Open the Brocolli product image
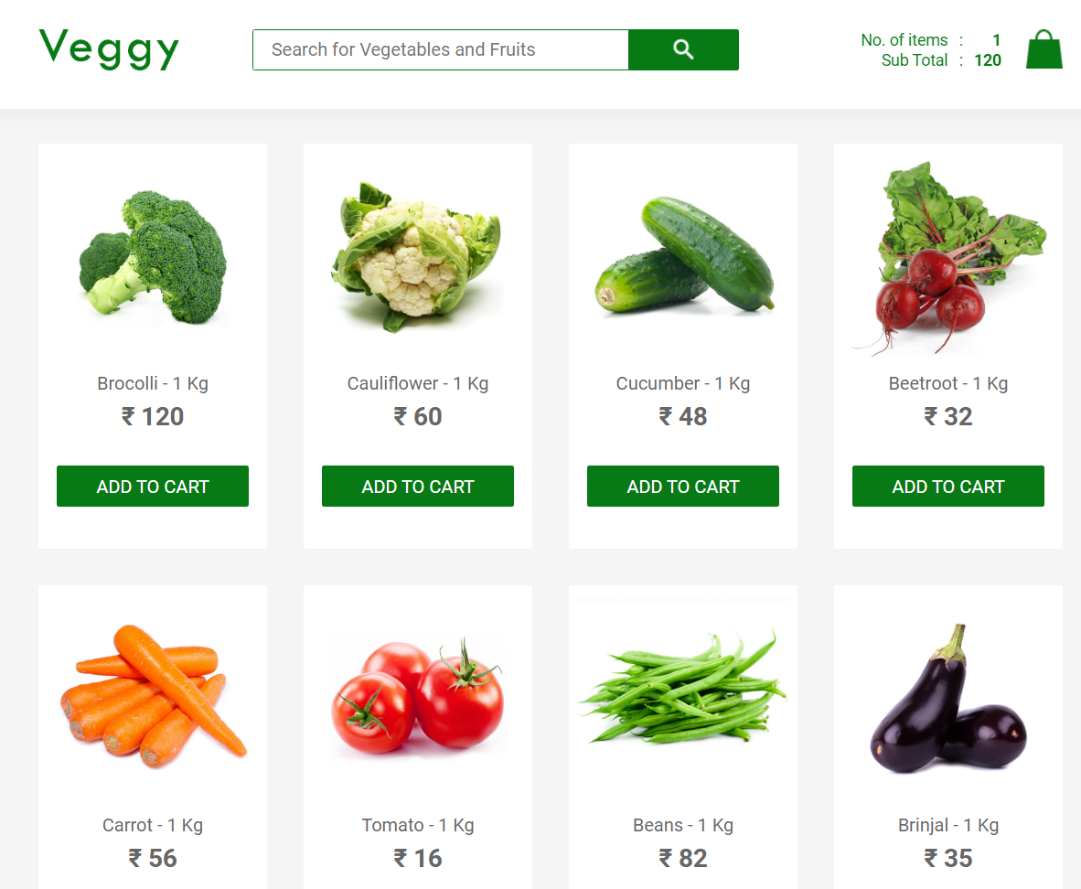The image size is (1081, 889). 153,257
